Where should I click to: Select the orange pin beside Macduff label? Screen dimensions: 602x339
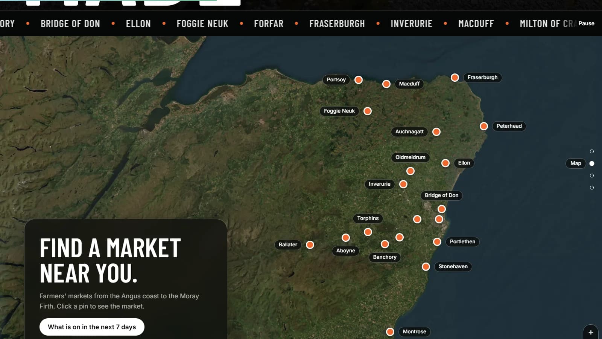[386, 84]
